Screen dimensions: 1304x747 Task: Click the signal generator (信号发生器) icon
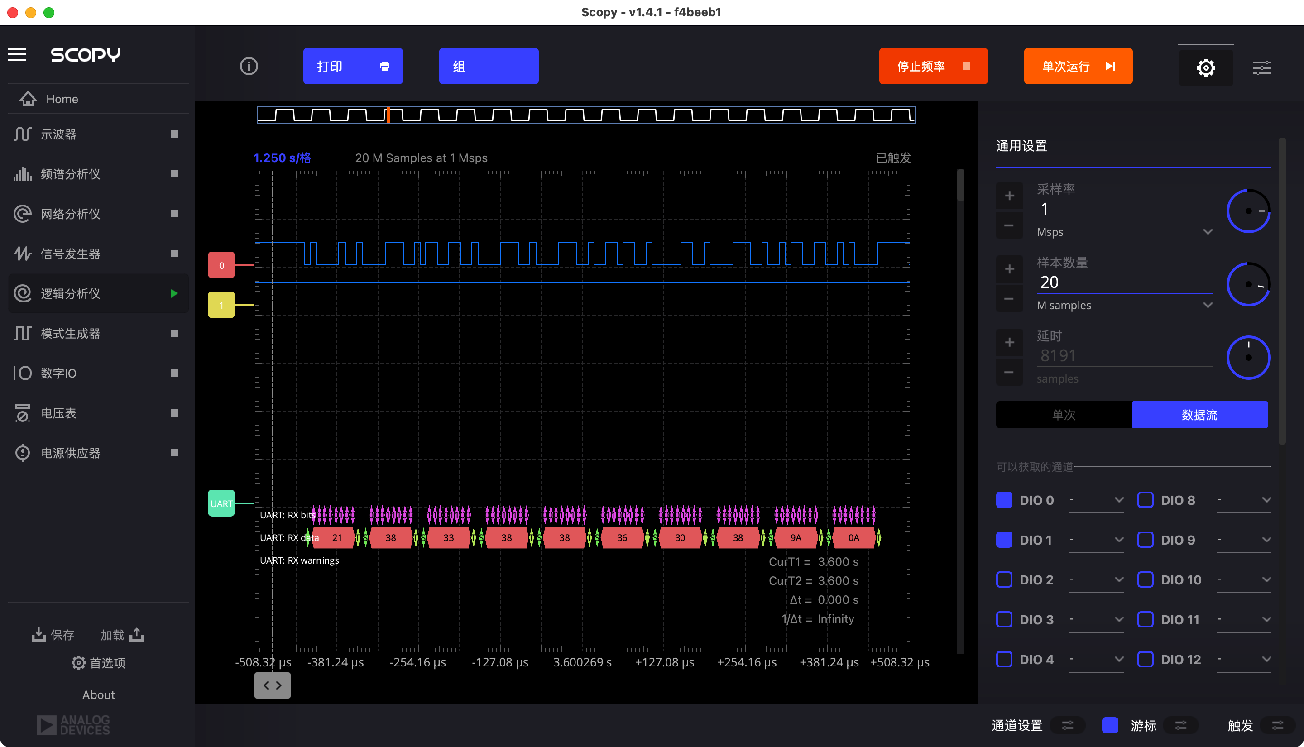pos(23,254)
